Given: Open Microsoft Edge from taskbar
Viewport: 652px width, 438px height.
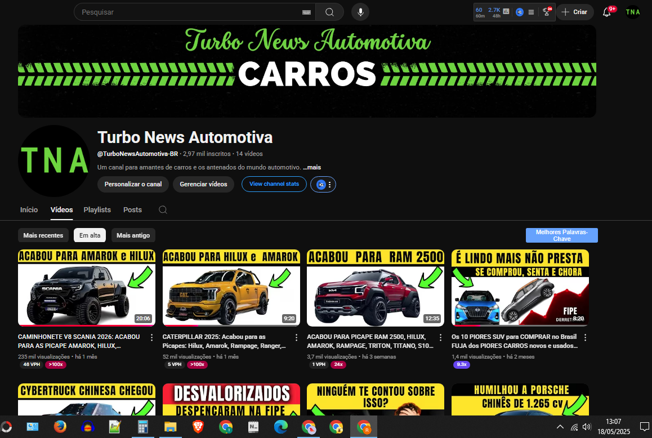Looking at the screenshot, I should pos(281,427).
